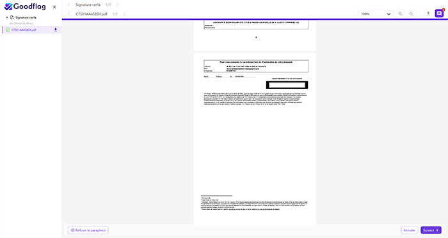The image size is (448, 238).
Task: Download C7501AA45804.pdf from the sidebar
Action: [x=56, y=29]
